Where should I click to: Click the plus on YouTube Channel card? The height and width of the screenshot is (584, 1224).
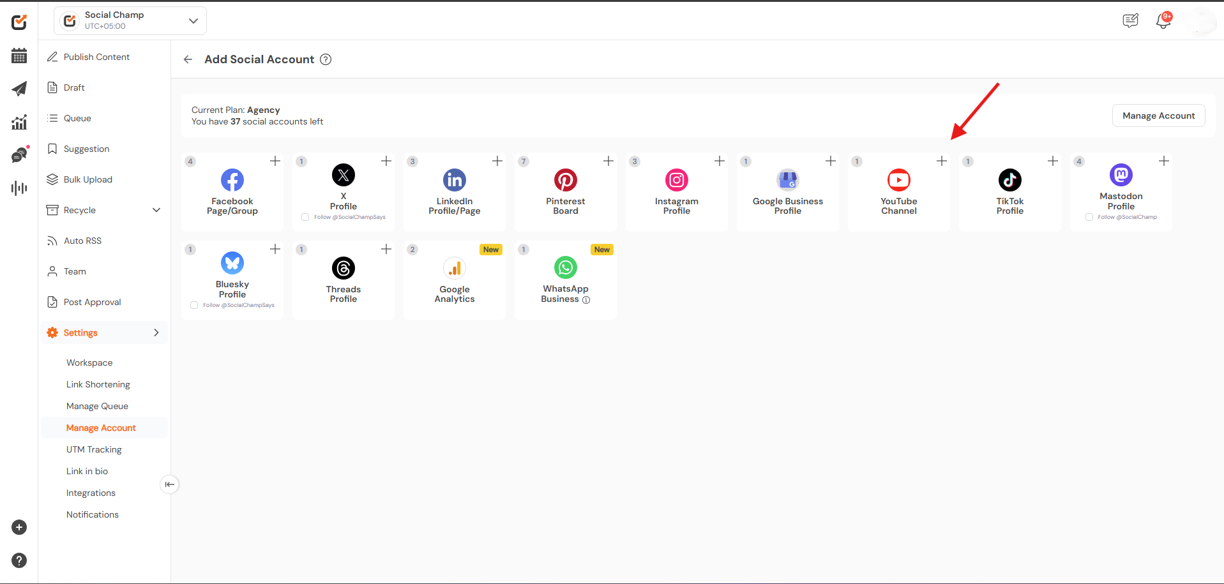pyautogui.click(x=942, y=161)
